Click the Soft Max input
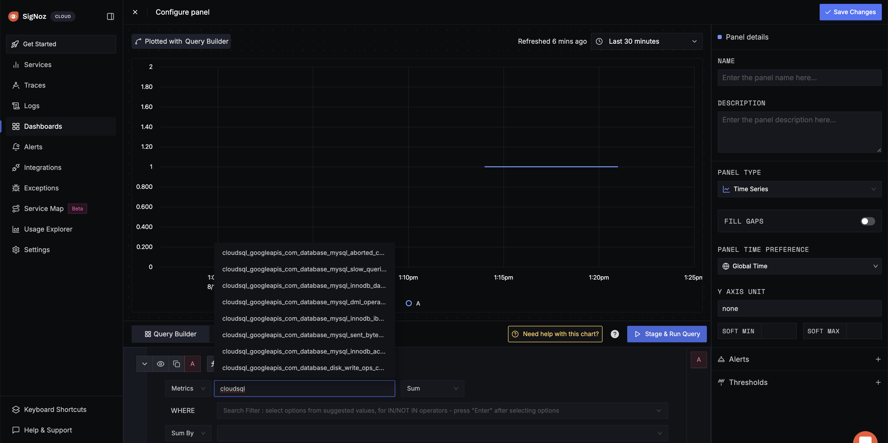Viewport: 888px width, 443px height. point(864,331)
